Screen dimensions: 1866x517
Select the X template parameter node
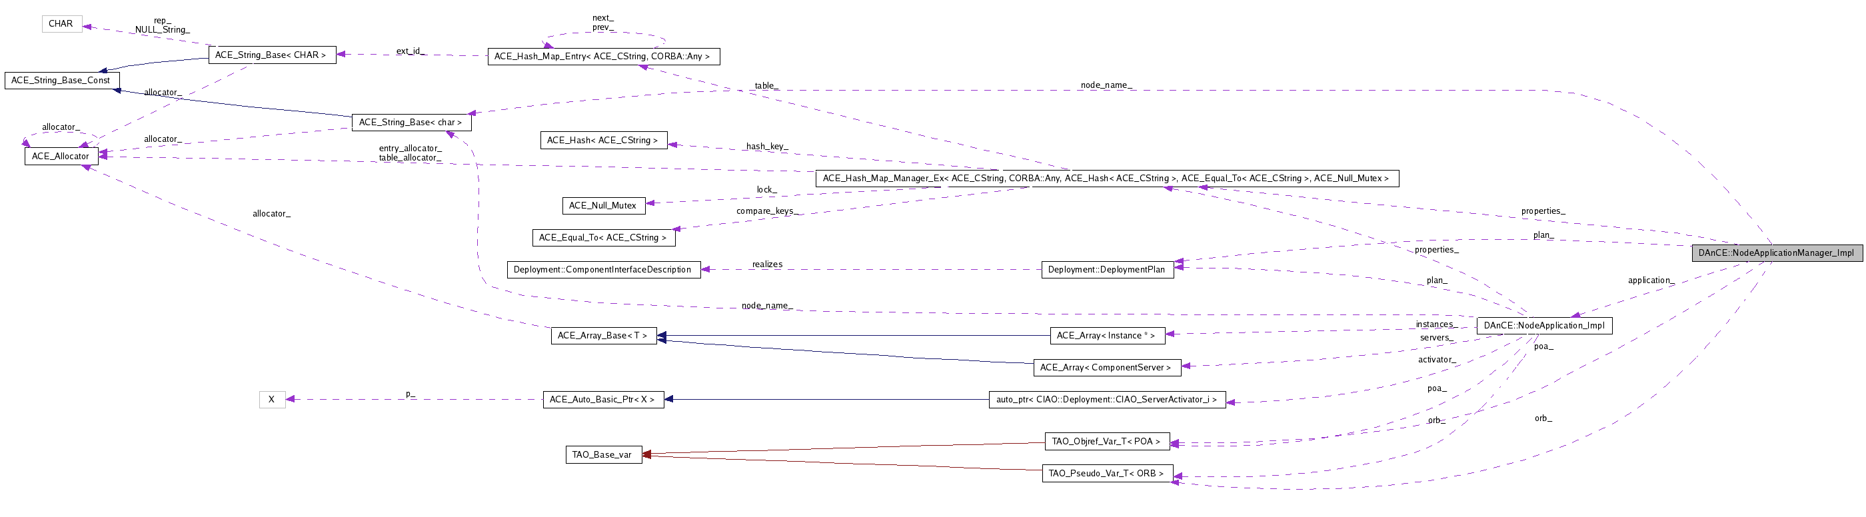(x=273, y=400)
